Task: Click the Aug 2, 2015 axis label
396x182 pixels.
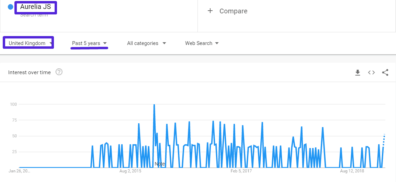Action: pyautogui.click(x=130, y=171)
